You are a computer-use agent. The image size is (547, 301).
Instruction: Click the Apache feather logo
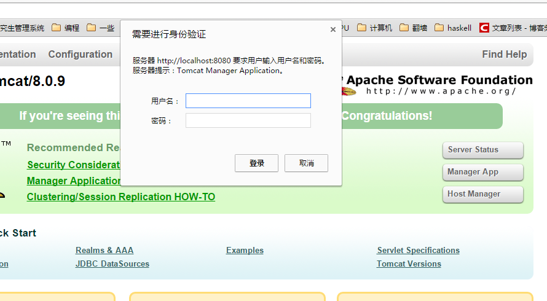point(348,92)
